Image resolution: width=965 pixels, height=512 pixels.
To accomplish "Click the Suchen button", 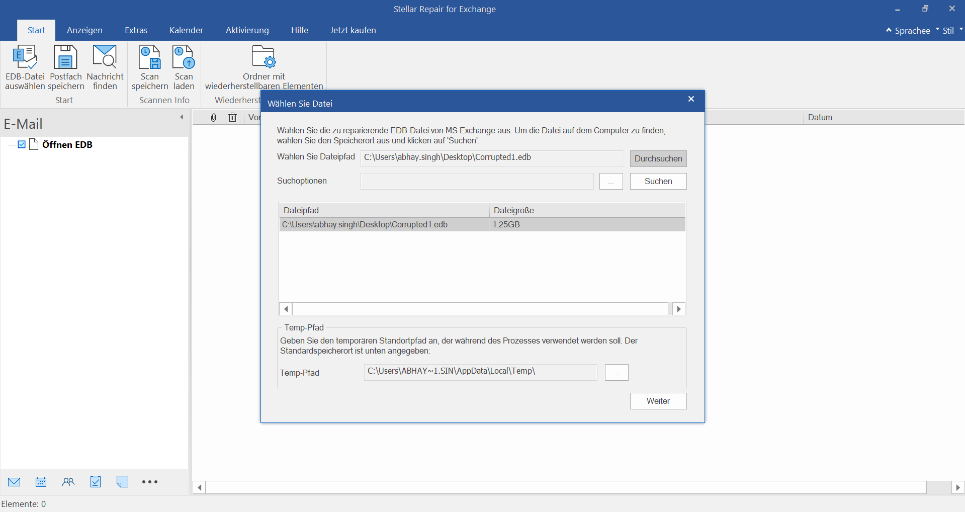I will tap(658, 181).
